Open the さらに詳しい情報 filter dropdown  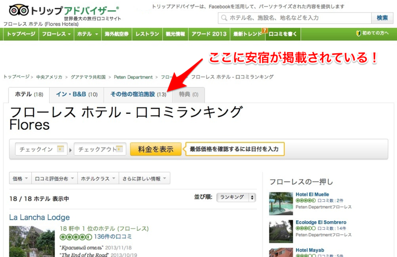(x=144, y=178)
